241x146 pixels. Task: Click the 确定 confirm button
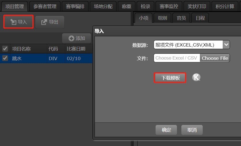pyautogui.click(x=166, y=130)
